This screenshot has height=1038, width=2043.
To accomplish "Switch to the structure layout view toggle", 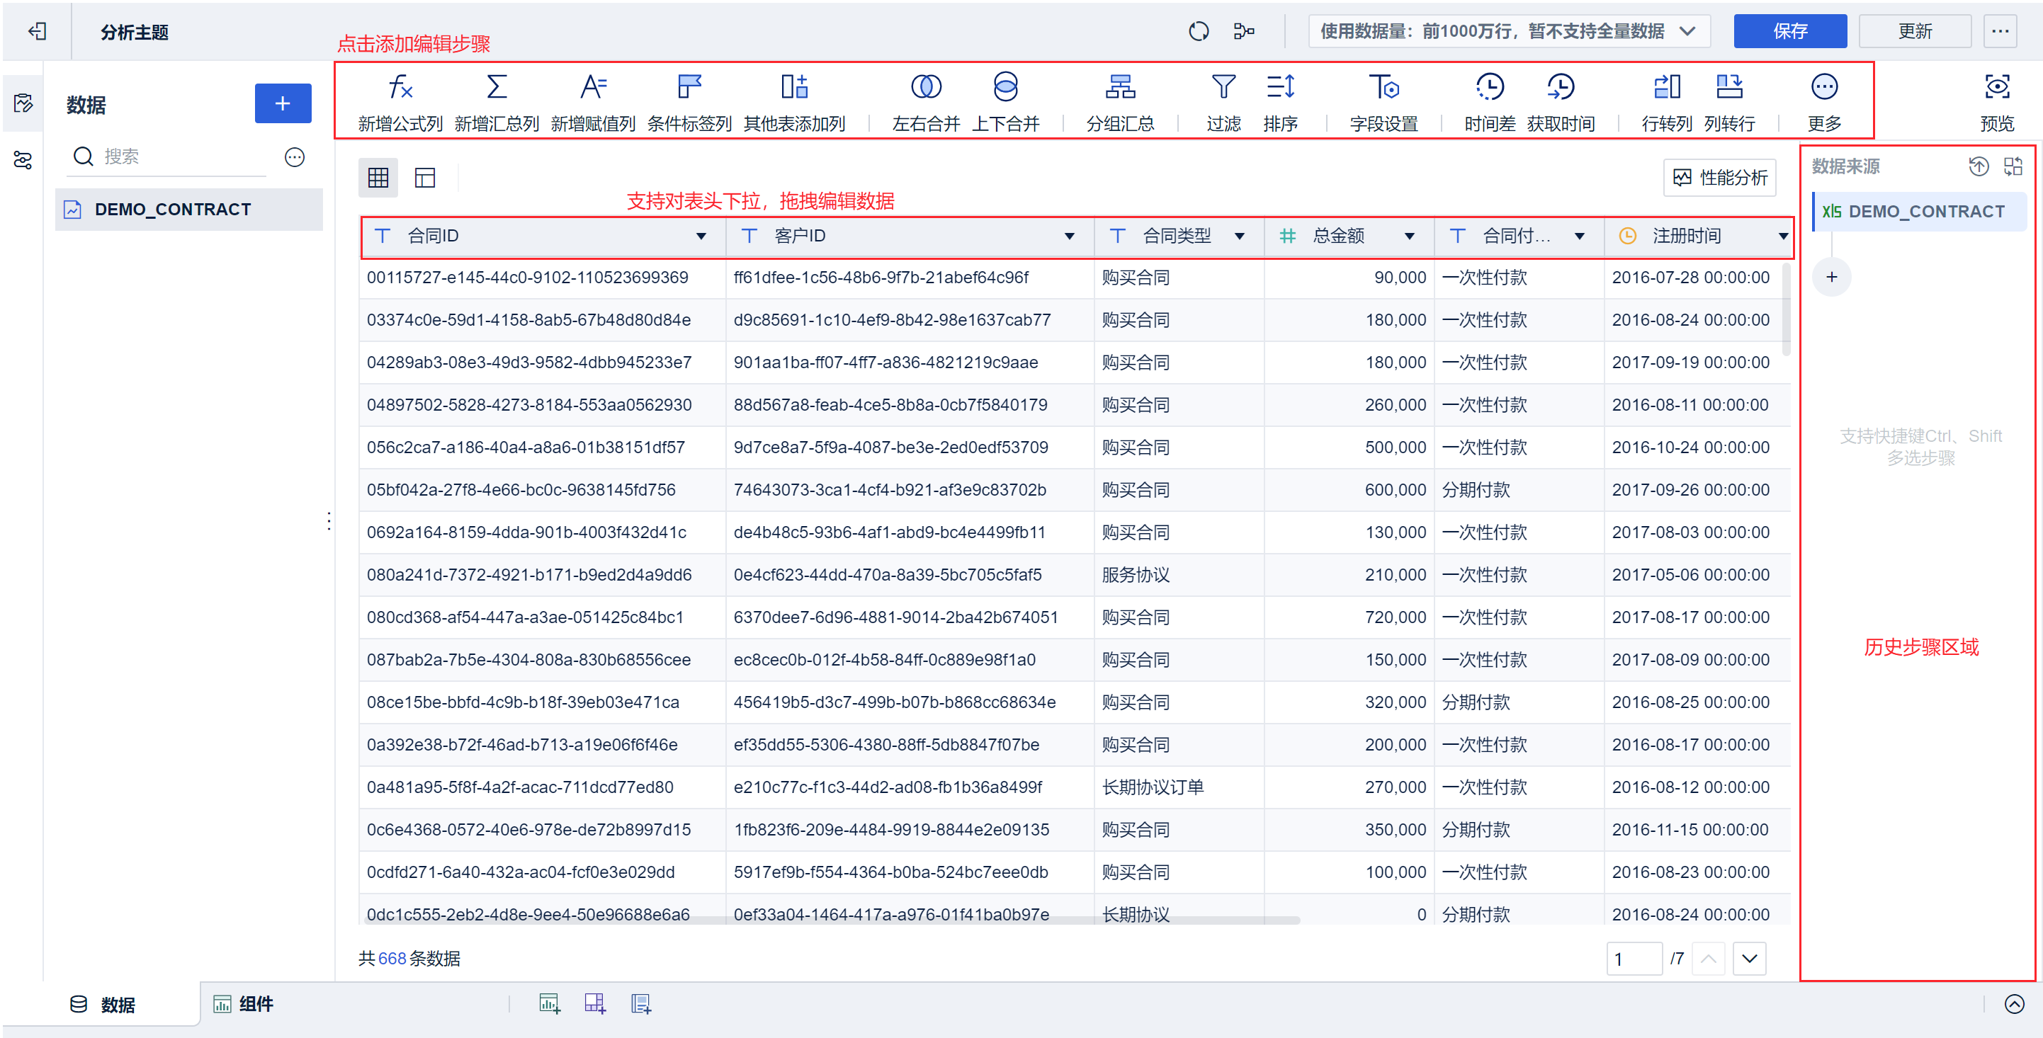I will [x=425, y=178].
